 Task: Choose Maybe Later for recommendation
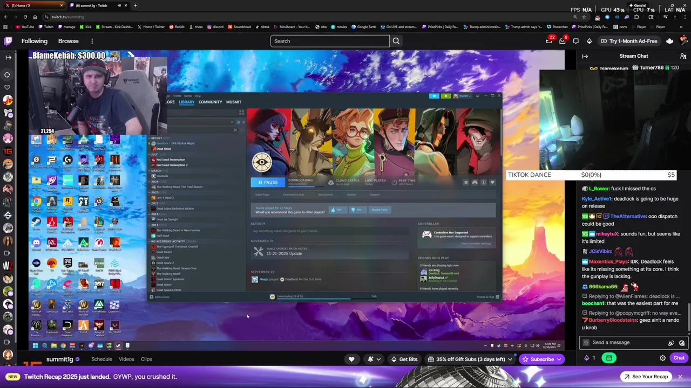[x=379, y=210]
